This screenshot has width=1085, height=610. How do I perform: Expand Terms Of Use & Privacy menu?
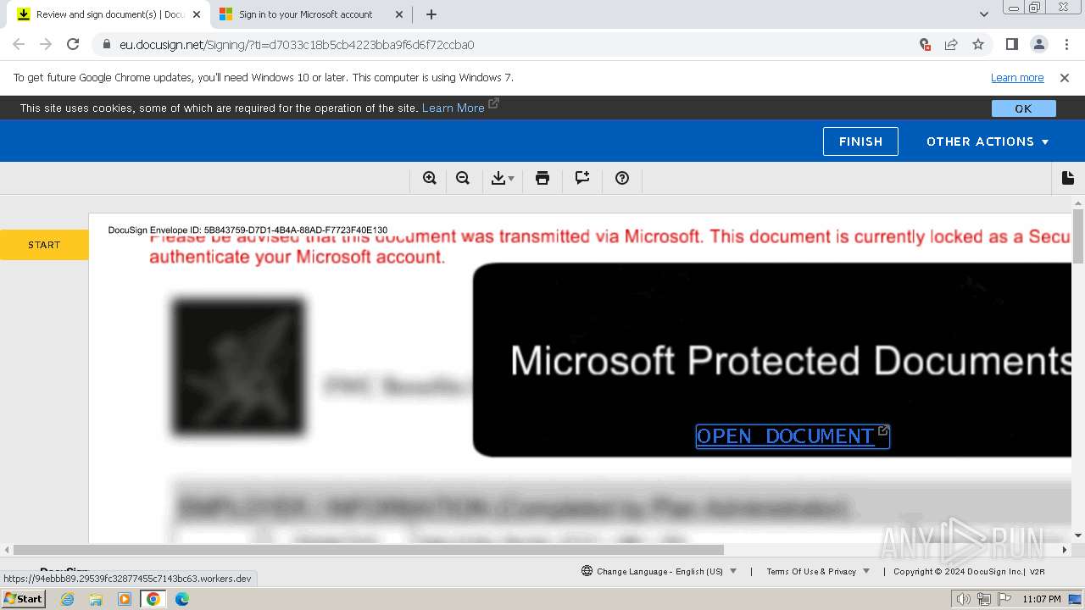point(818,571)
